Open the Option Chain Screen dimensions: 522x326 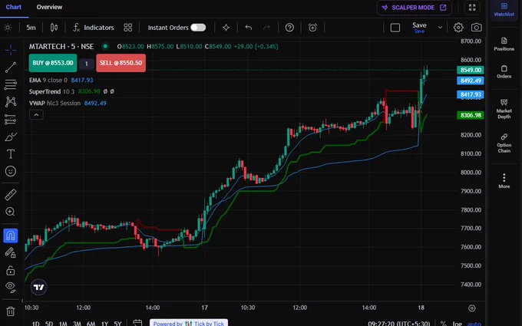(504, 143)
